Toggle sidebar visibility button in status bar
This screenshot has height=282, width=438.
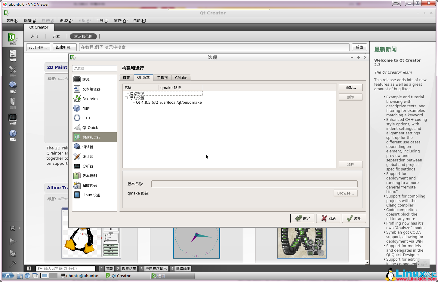pyautogui.click(x=29, y=268)
